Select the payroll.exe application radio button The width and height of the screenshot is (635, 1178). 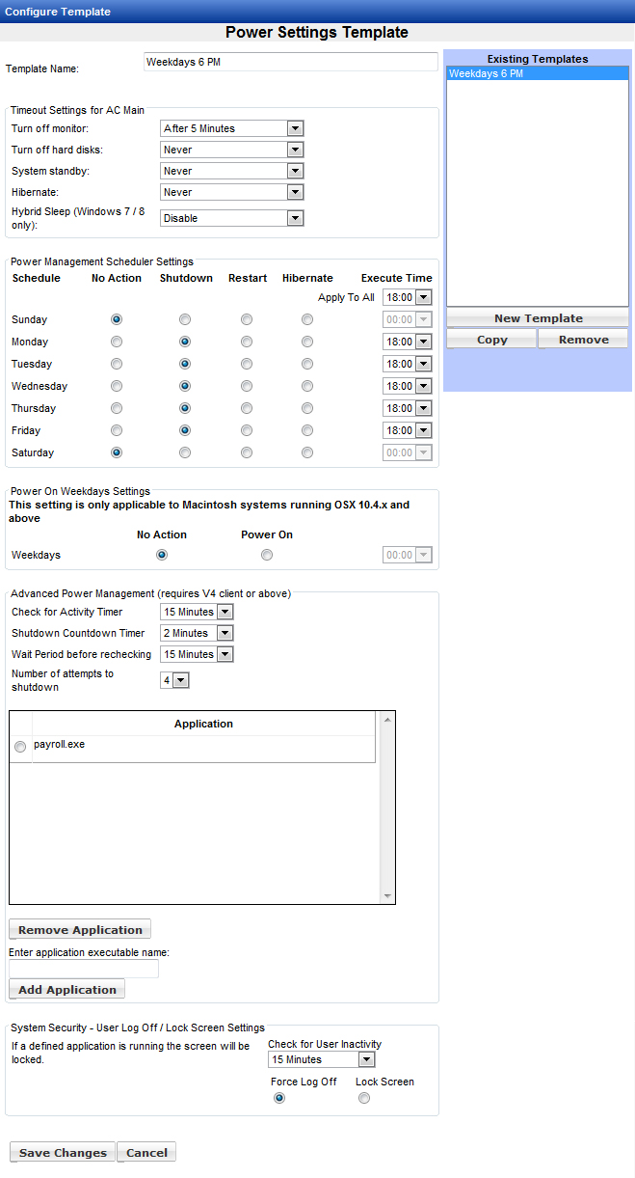pos(20,747)
